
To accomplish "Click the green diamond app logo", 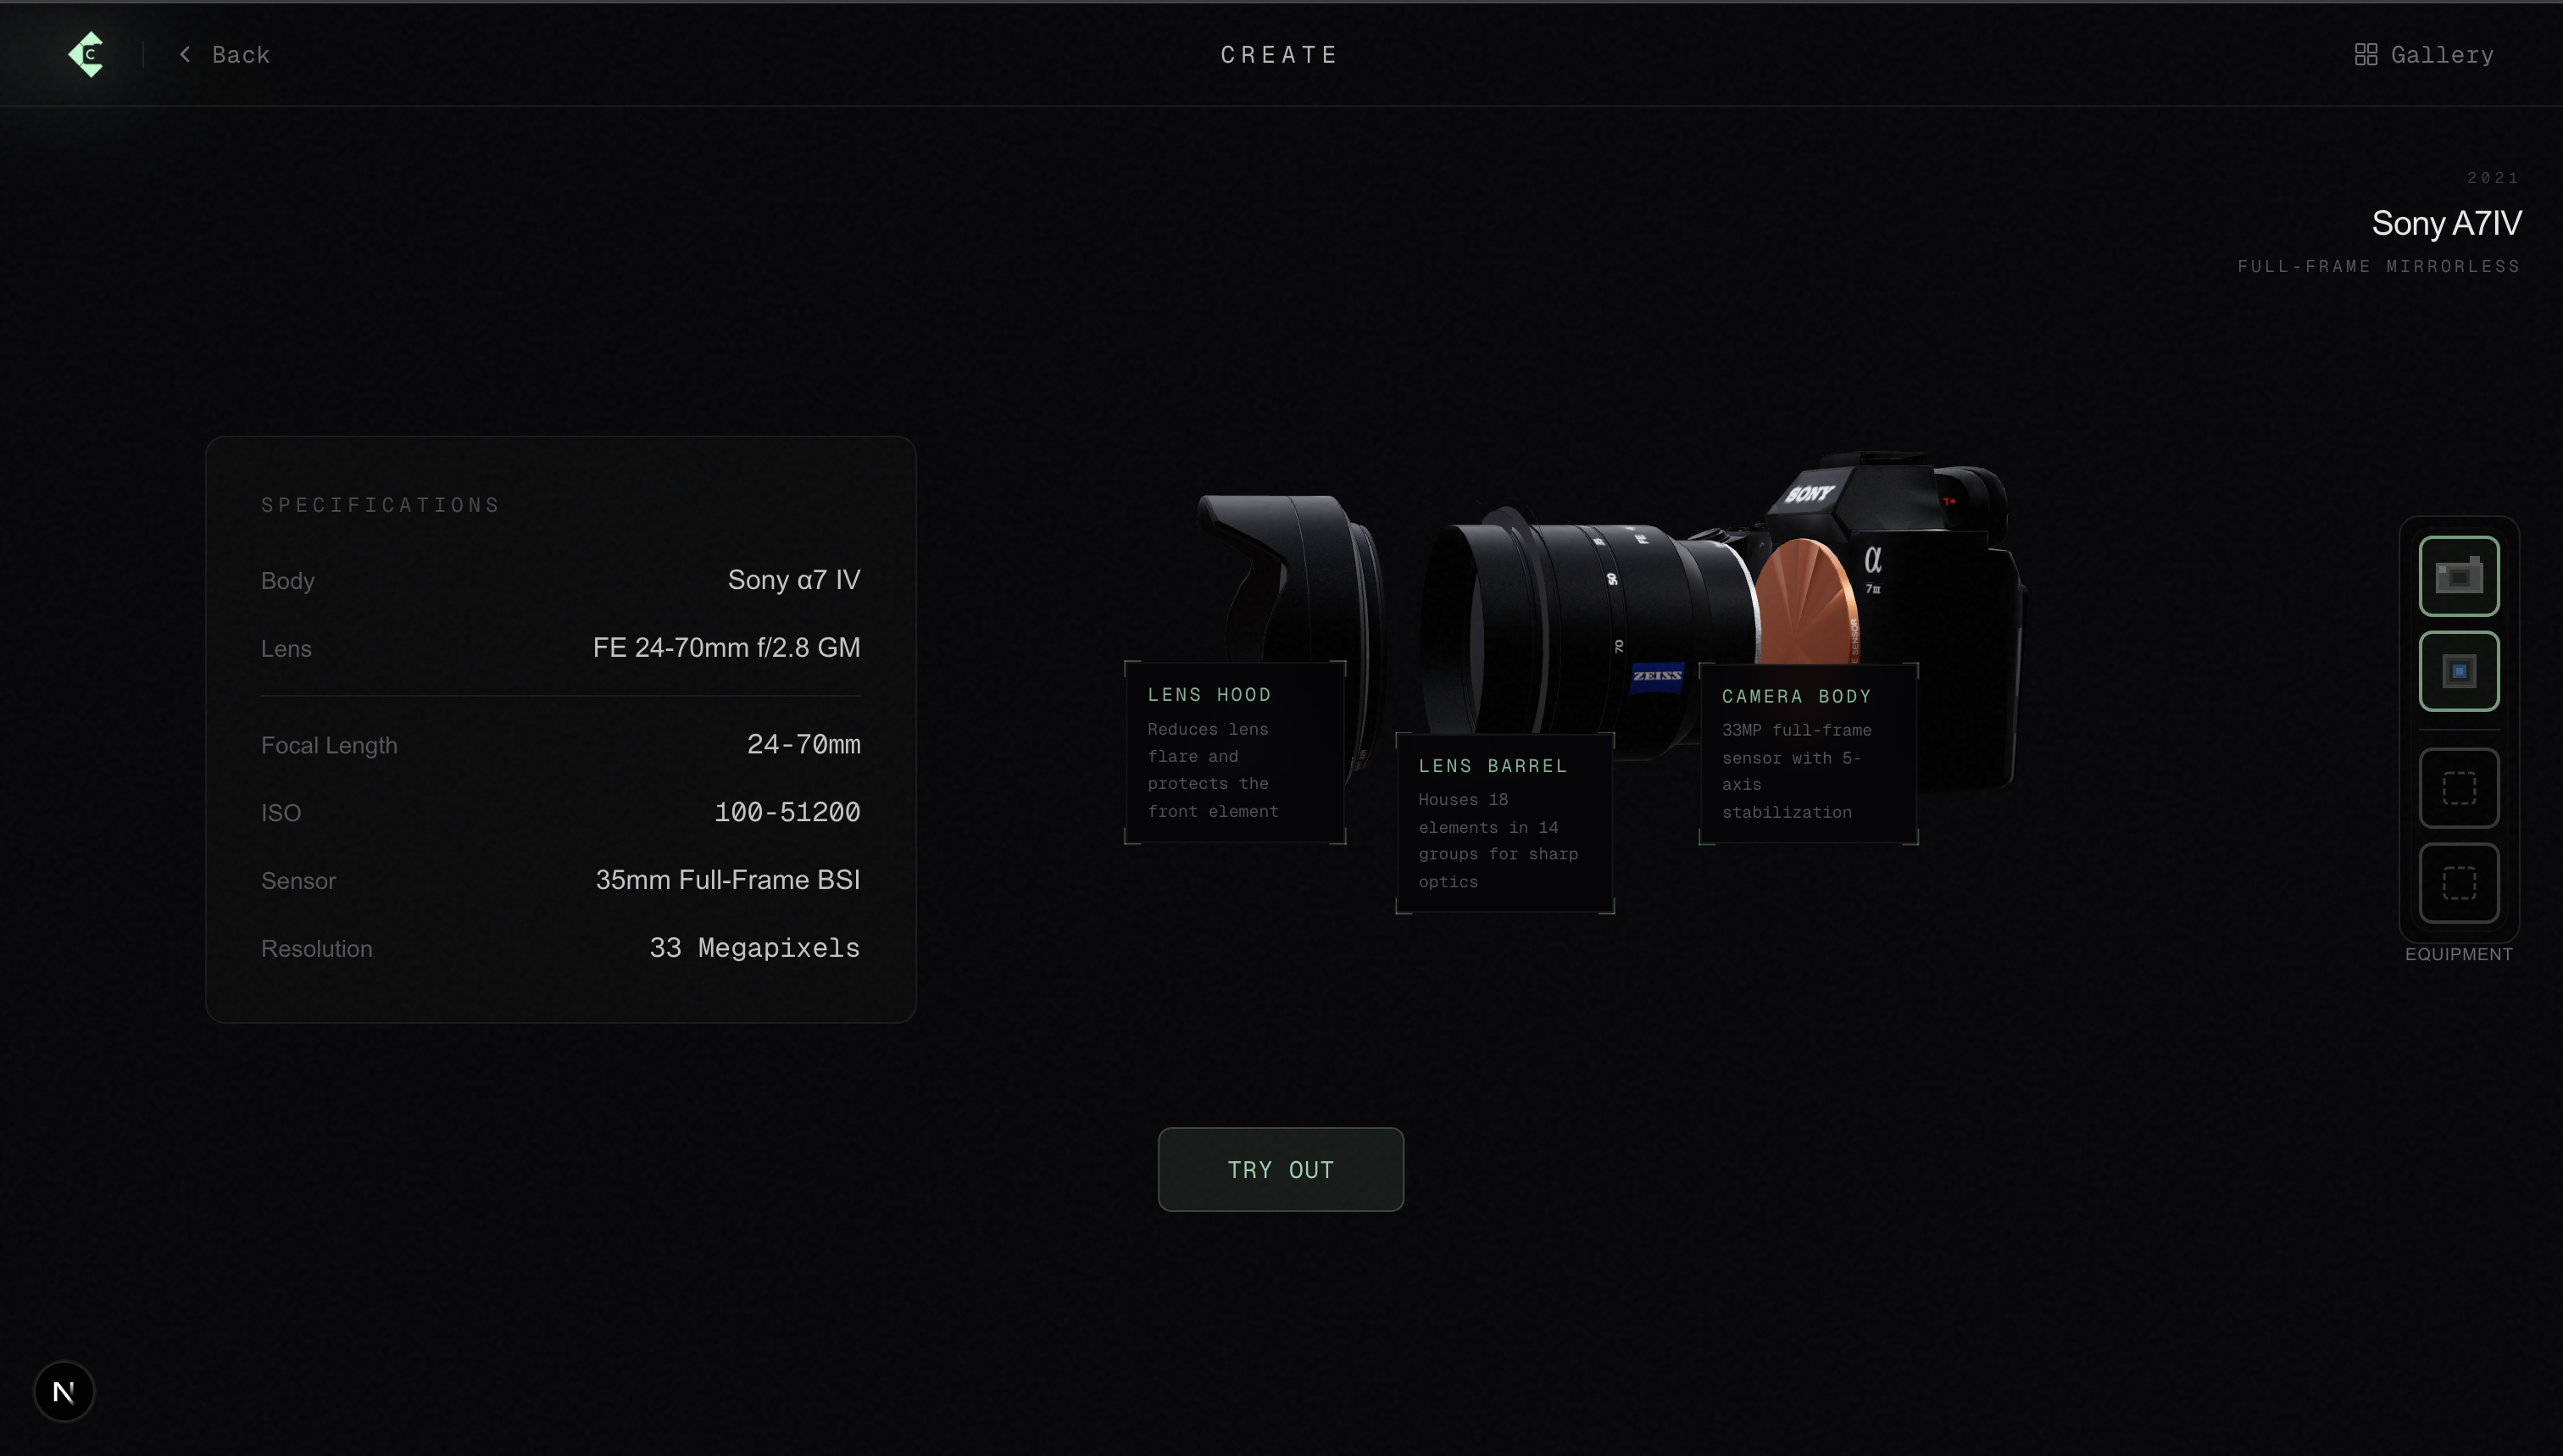I will tap(87, 54).
